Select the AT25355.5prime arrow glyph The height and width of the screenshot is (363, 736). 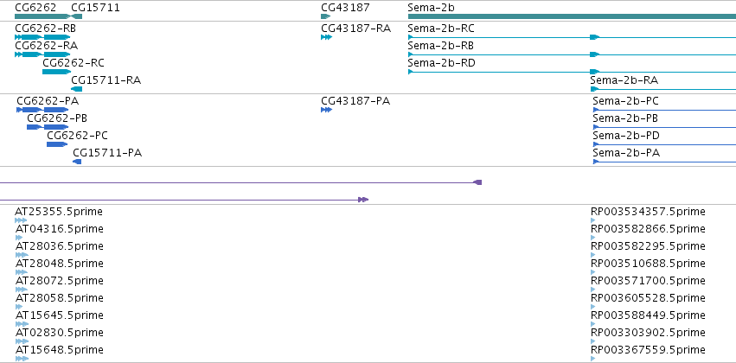21,220
